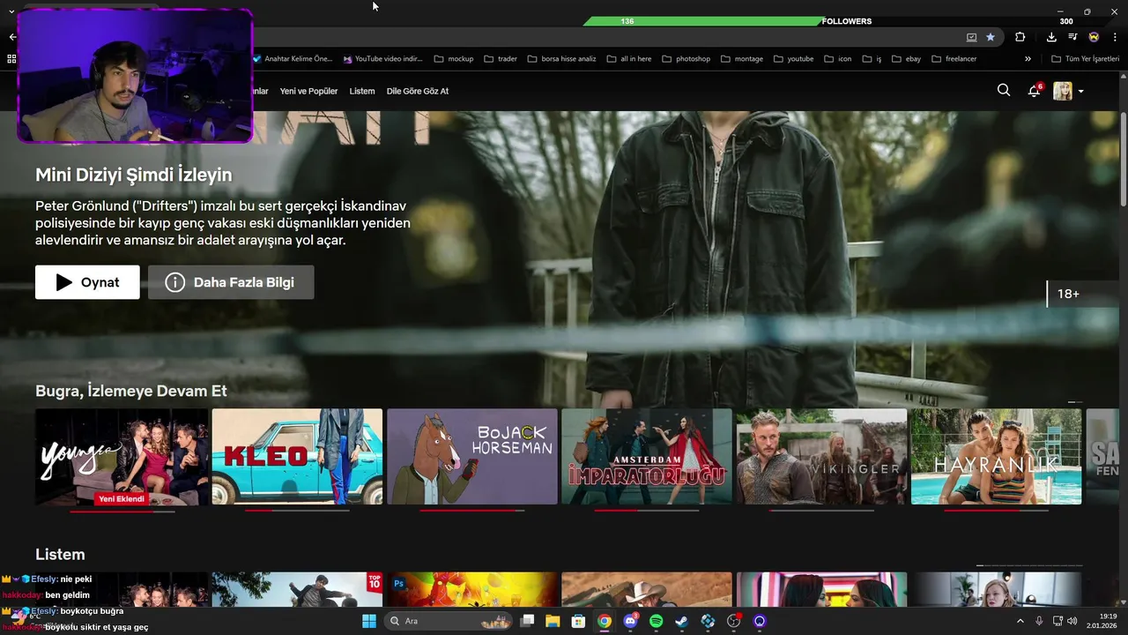
Task: Open Listem in the Netflix navigation bar
Action: pyautogui.click(x=362, y=91)
